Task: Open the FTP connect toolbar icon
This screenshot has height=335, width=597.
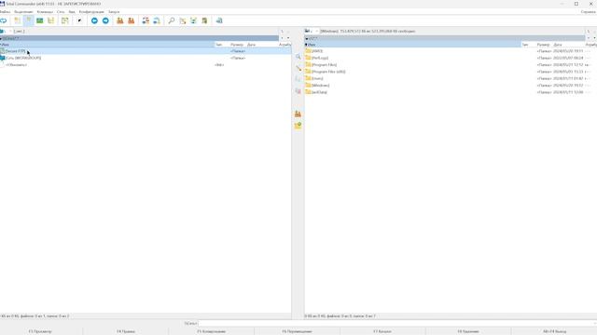Action: (x=146, y=20)
